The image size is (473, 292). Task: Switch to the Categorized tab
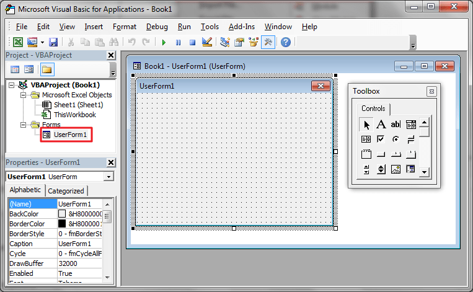66,191
